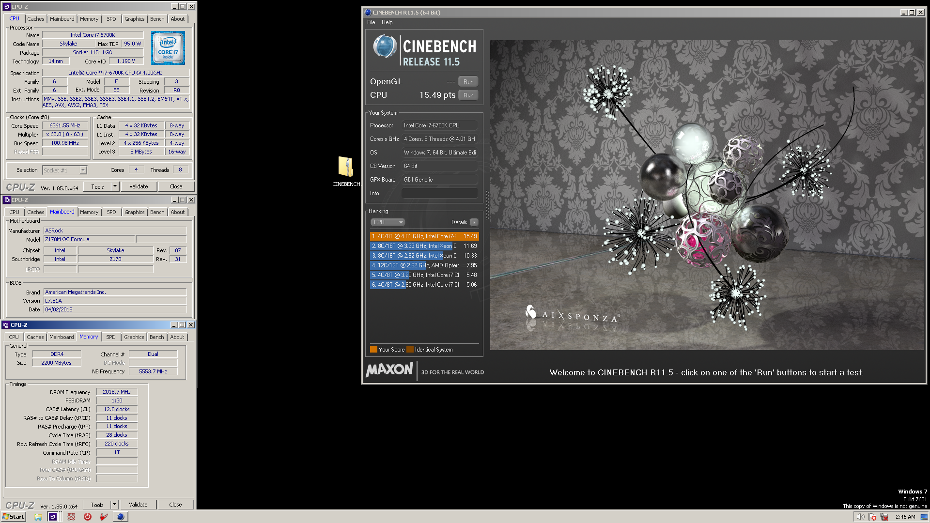Open the volume speaker tray icon

pos(860,517)
